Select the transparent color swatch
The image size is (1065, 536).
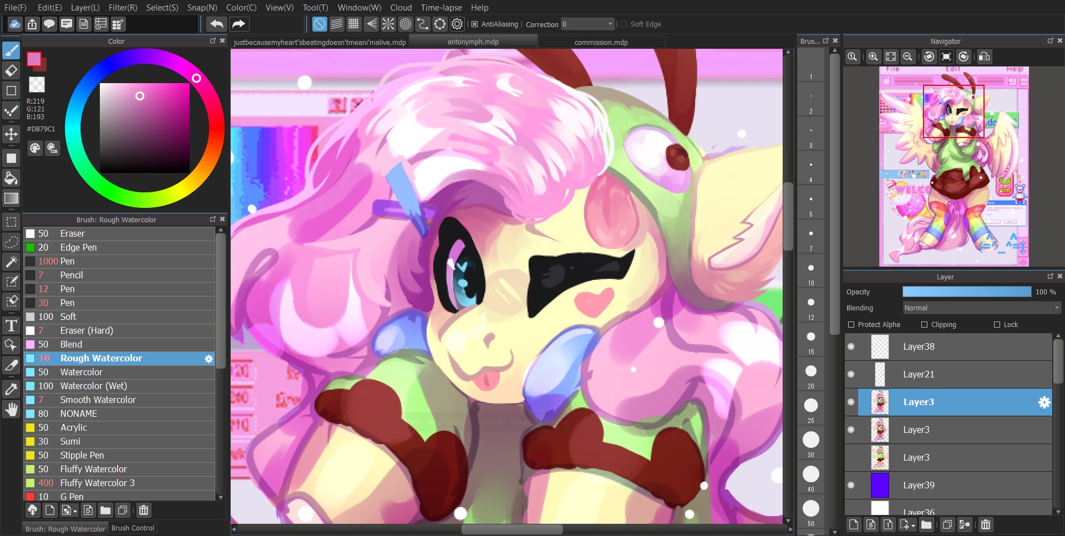click(x=37, y=84)
